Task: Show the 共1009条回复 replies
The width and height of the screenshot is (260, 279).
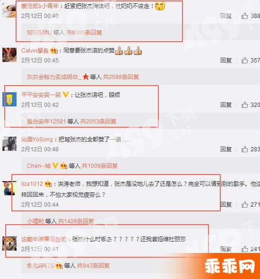Action: 99,166
